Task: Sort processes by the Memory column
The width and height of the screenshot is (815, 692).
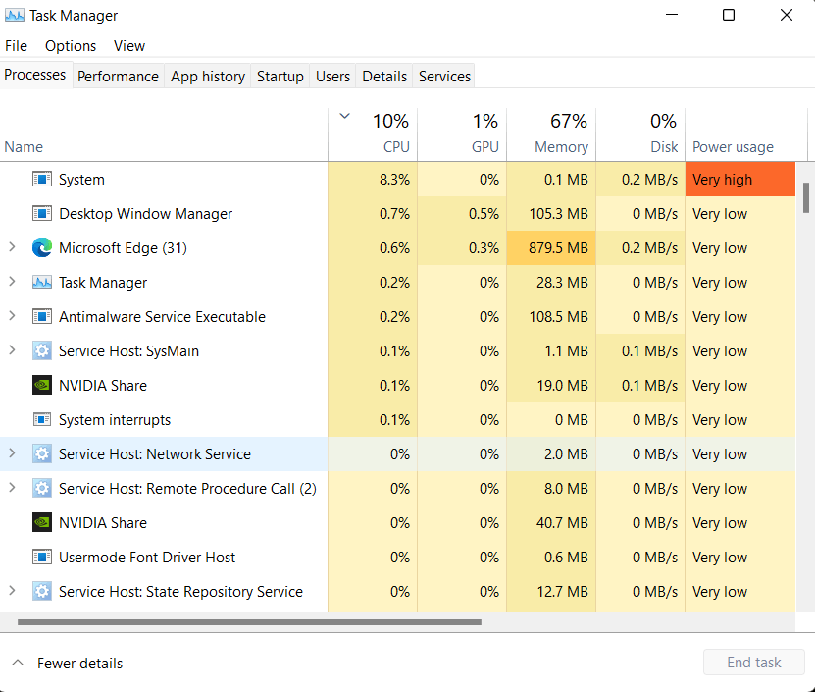Action: (561, 146)
